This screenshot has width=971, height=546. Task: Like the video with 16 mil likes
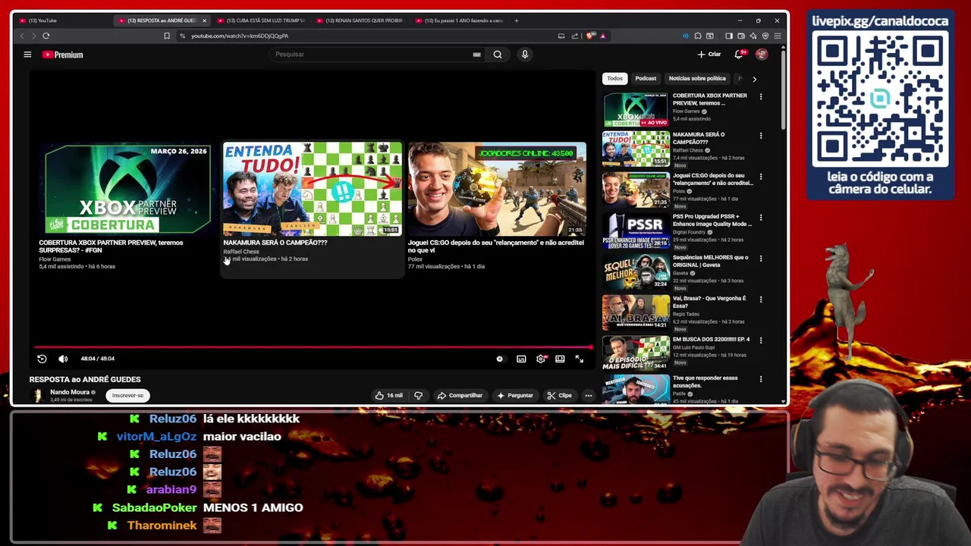(388, 395)
